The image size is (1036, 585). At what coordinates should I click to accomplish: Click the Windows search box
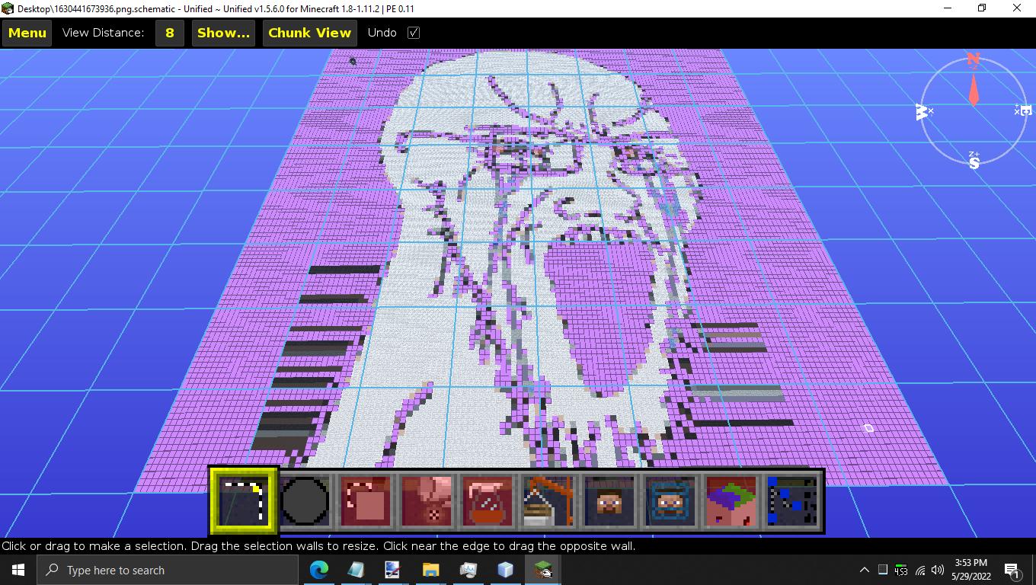(x=168, y=570)
